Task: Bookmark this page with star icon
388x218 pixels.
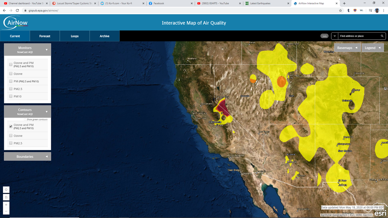Action: (340, 10)
